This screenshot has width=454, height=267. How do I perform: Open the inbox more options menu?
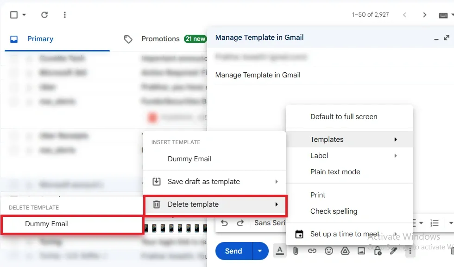[65, 15]
